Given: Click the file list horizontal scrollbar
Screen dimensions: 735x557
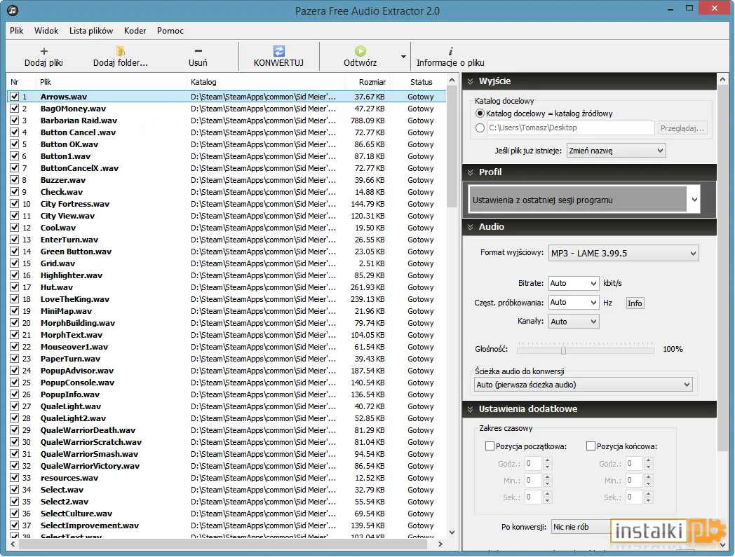Looking at the screenshot, I should pos(222,544).
